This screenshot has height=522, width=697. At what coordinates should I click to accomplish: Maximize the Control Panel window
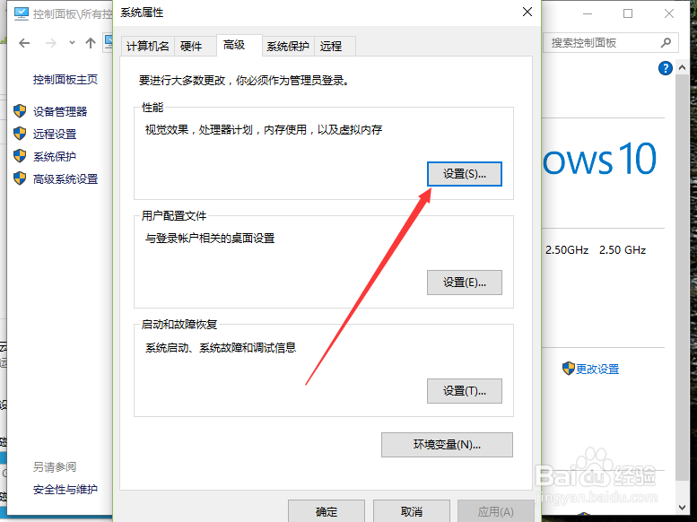point(628,13)
